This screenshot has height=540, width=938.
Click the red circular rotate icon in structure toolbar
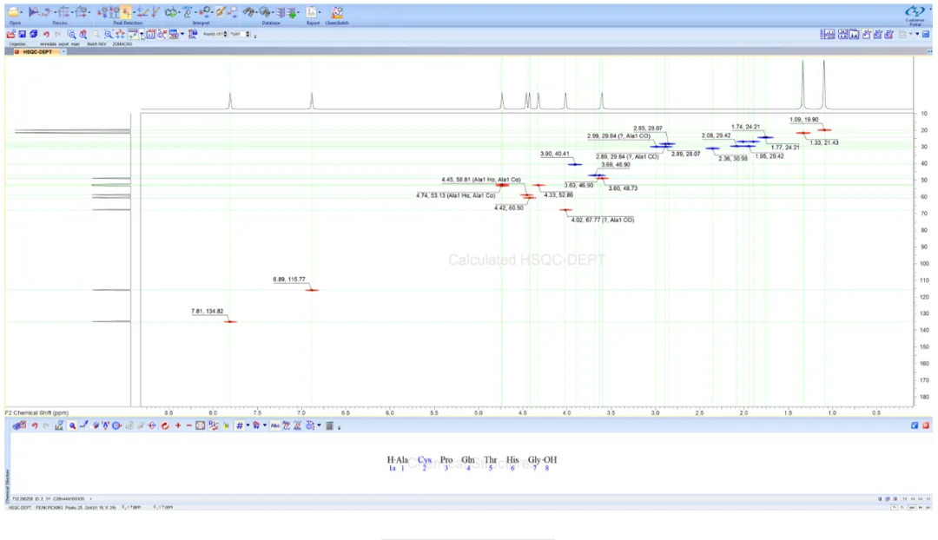(x=165, y=425)
